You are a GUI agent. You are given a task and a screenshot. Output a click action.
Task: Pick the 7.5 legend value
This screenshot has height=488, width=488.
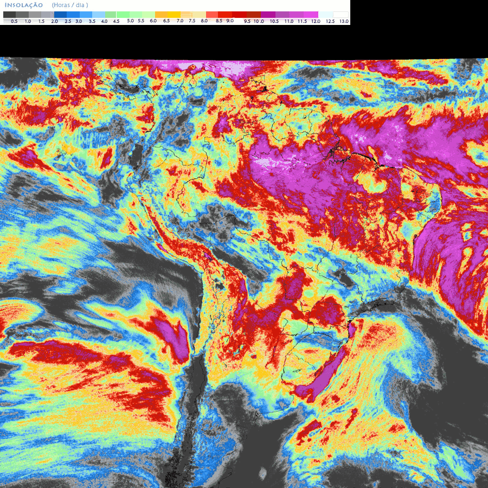[192, 21]
